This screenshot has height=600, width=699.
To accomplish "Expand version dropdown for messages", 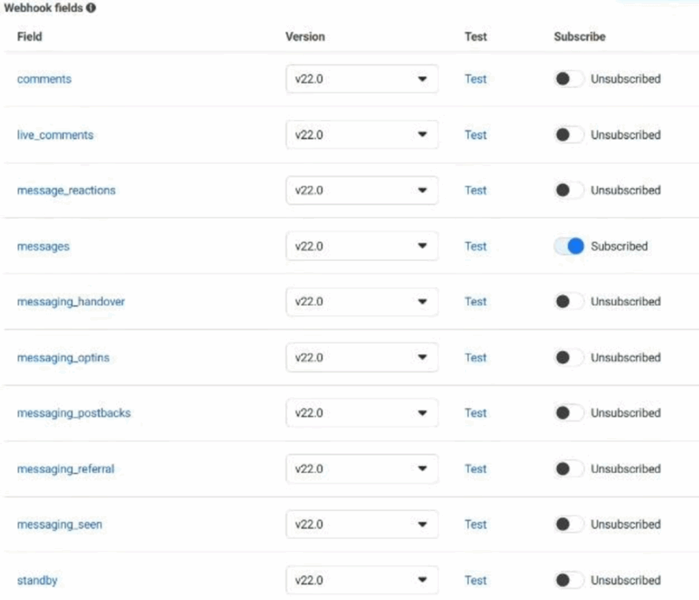I will click(x=362, y=247).
